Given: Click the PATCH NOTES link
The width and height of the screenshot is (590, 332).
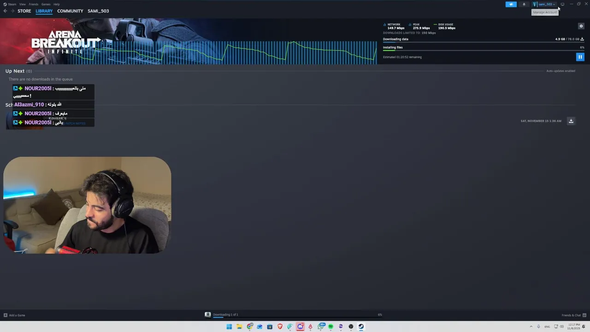Looking at the screenshot, I should click(75, 124).
